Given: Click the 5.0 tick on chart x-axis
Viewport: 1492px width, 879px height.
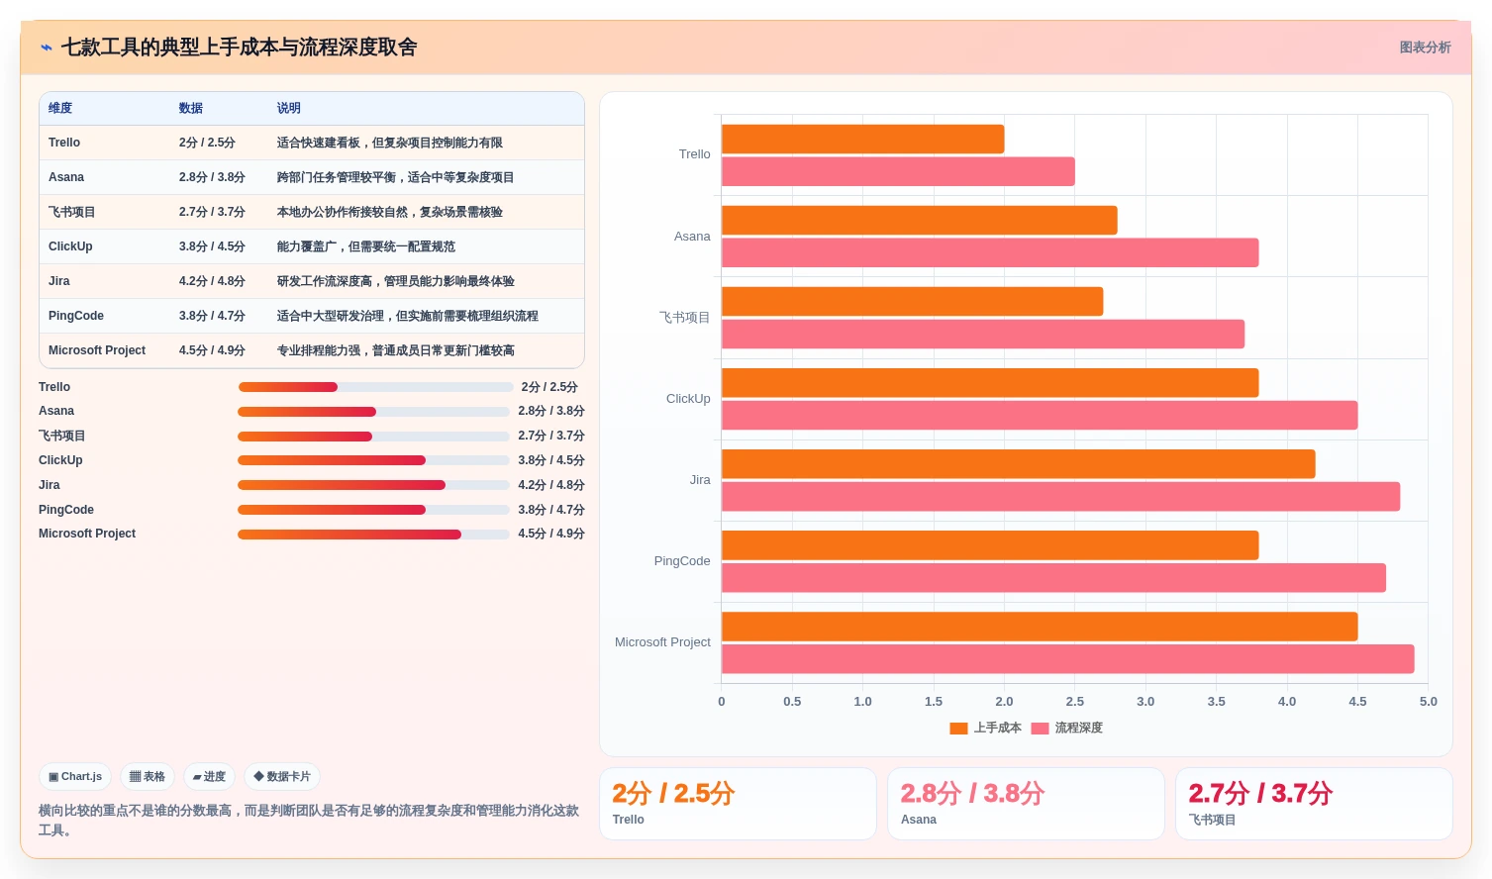Looking at the screenshot, I should tap(1428, 702).
